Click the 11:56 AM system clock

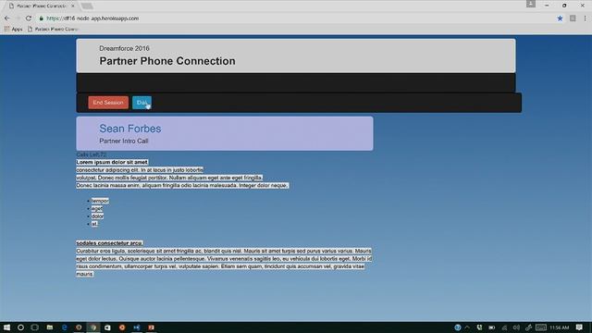559,327
